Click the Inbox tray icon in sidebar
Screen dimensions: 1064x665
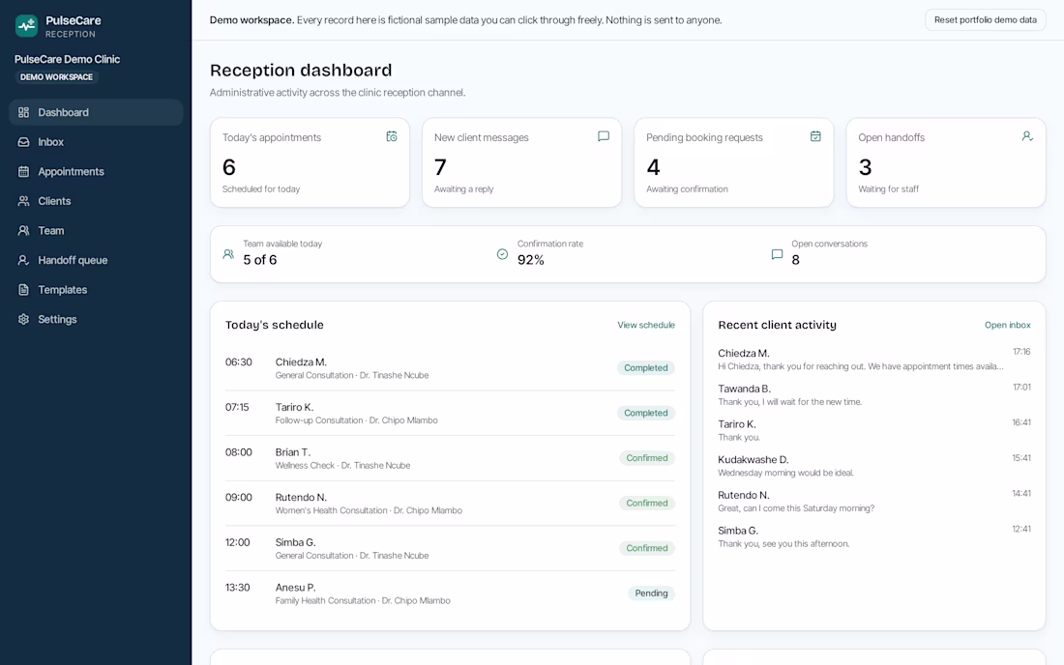(x=24, y=142)
